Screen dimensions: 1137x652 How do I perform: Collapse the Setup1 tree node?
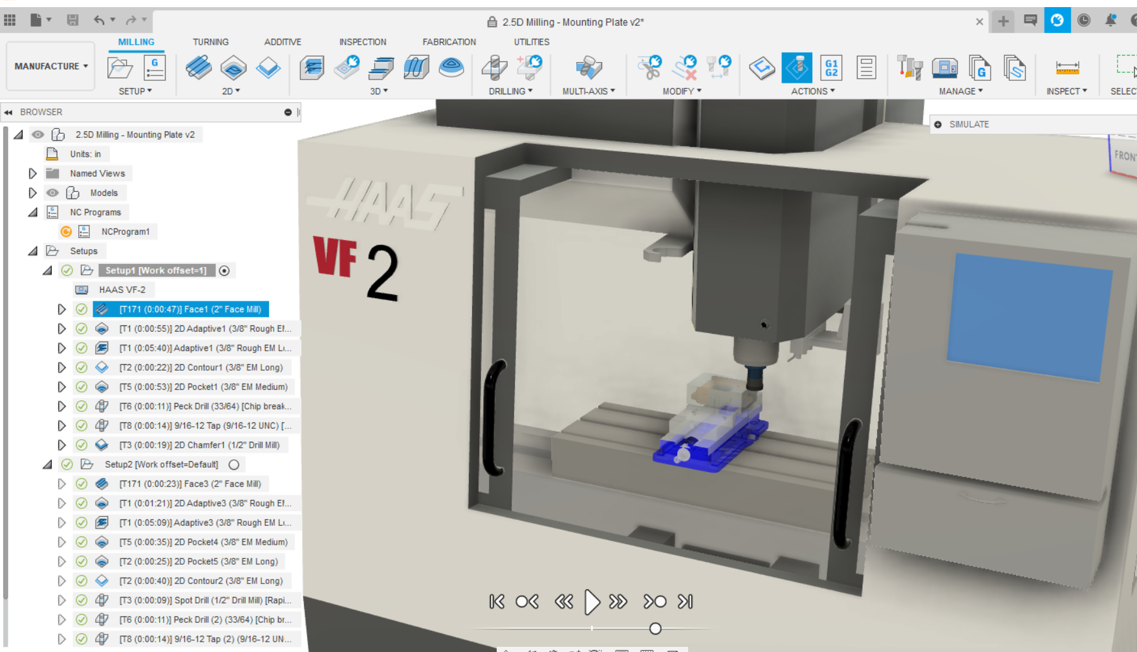click(47, 270)
